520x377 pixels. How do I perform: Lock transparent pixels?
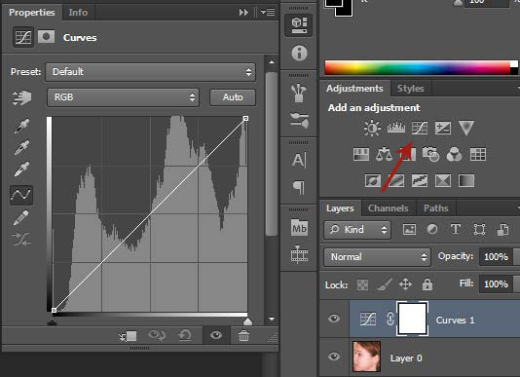click(362, 284)
